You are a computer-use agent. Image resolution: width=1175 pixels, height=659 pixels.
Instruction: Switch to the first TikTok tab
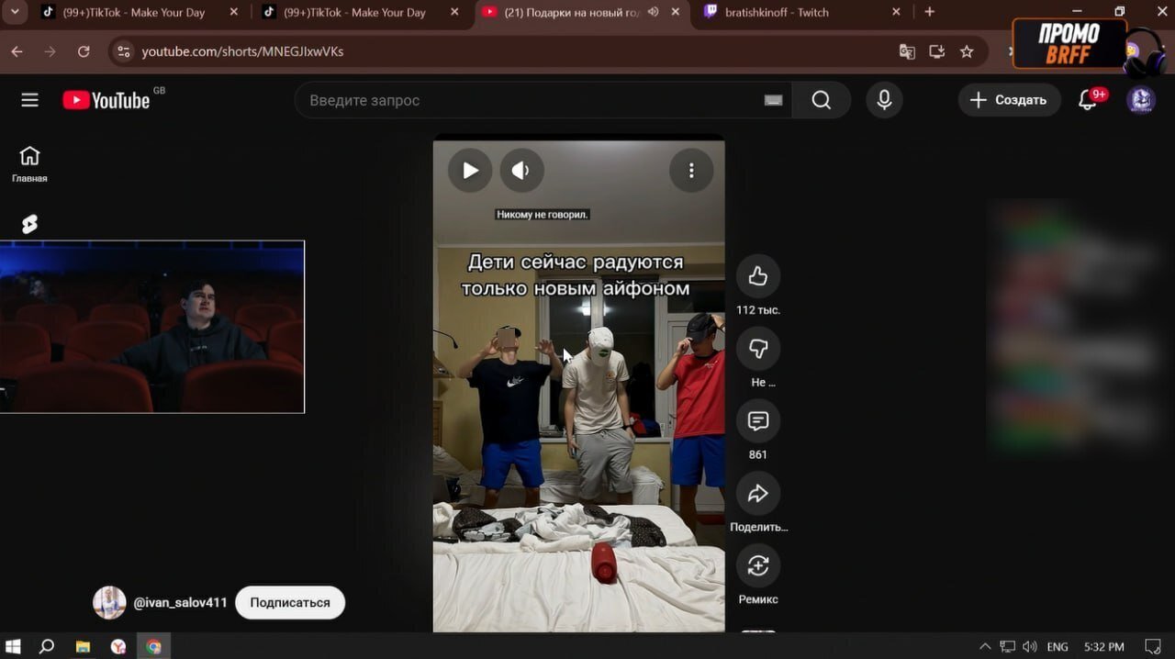[133, 13]
